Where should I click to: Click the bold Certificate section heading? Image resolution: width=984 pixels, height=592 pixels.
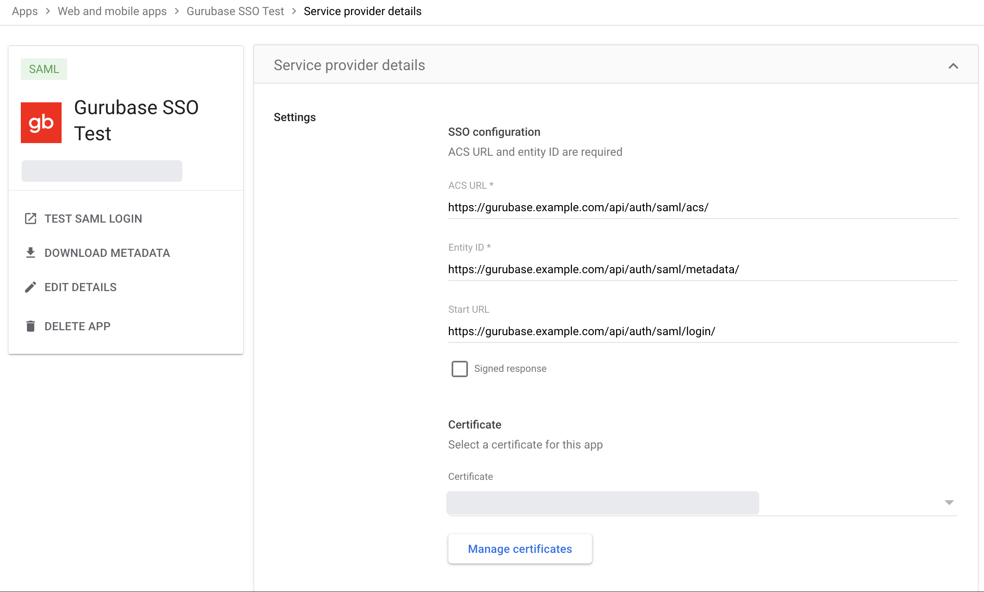tap(475, 425)
